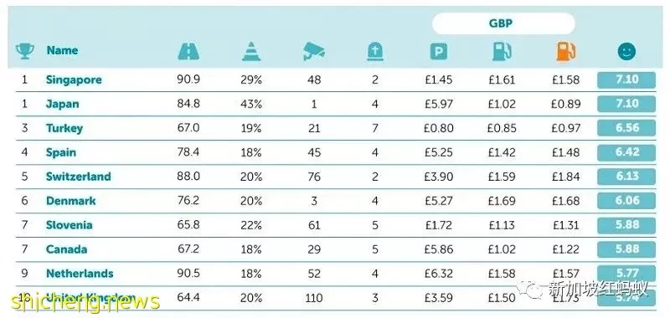Open the Netherlands country link

(80, 274)
